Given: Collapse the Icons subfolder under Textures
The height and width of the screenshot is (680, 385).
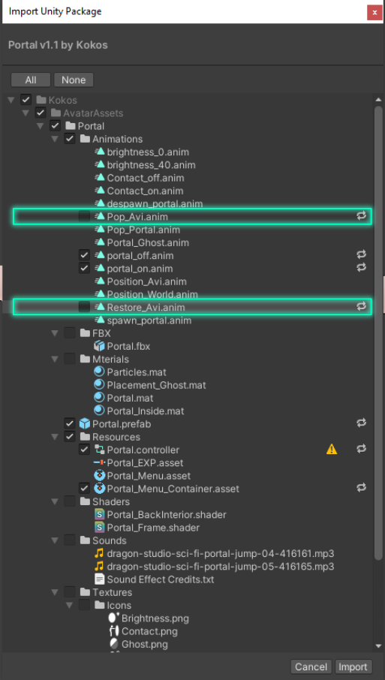Looking at the screenshot, I should (70, 606).
